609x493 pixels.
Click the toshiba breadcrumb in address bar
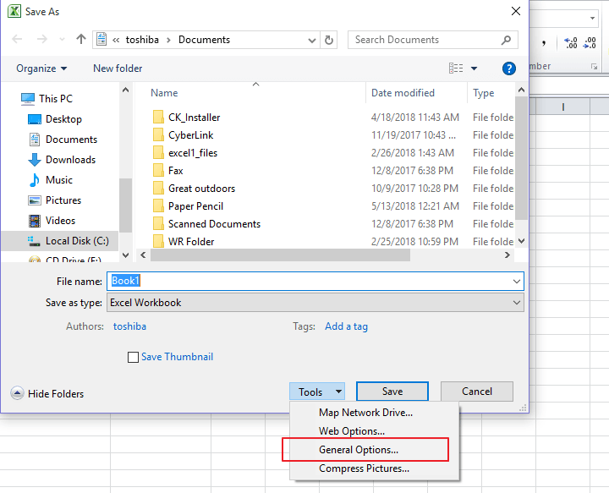(x=142, y=40)
